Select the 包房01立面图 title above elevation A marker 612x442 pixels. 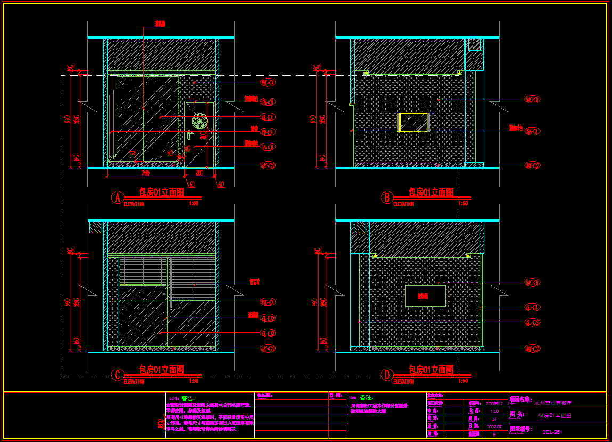161,192
